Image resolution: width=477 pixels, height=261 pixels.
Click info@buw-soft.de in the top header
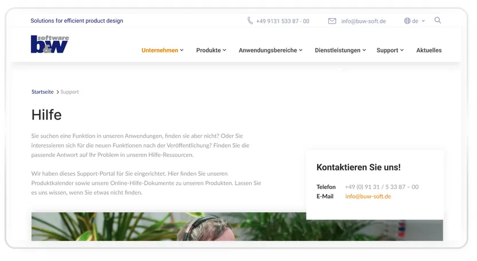coord(363,21)
